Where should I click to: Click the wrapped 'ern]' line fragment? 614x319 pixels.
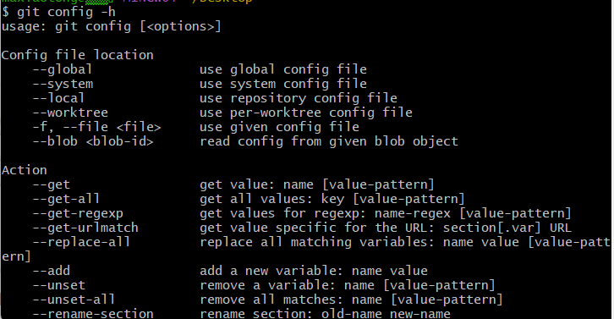point(16,256)
